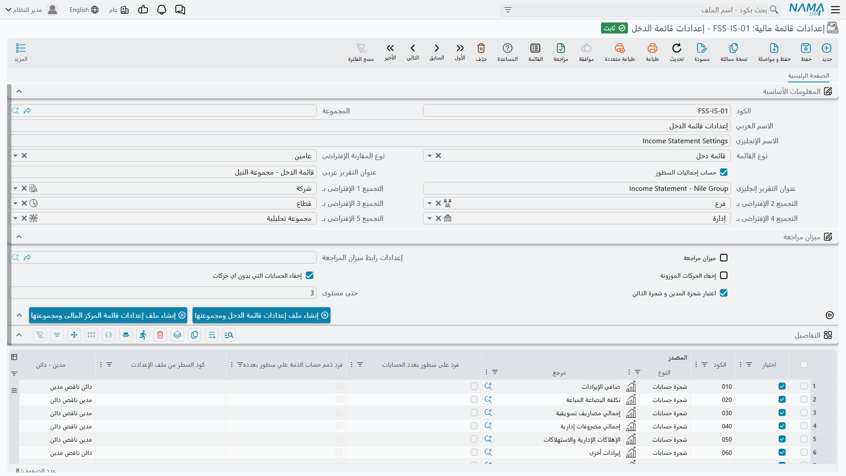This screenshot has height=476, width=846.
Task: Click إنشاء ملف إعدادات قائمة الدخل ومجموعتها button
Action: (262, 315)
